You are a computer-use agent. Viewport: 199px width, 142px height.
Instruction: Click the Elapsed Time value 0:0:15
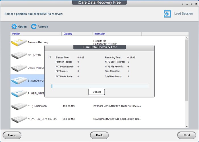click(x=81, y=57)
